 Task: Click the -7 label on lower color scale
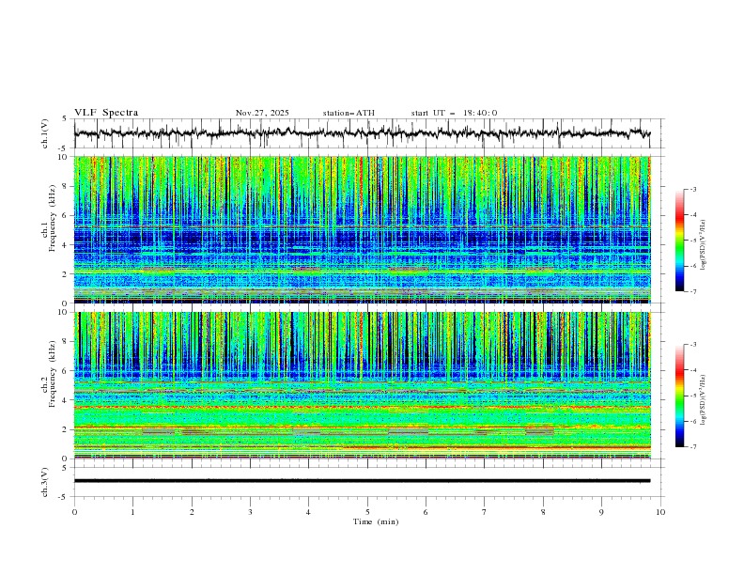pyautogui.click(x=692, y=447)
